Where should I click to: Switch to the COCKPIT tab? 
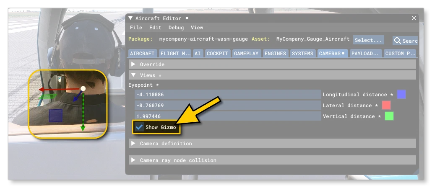coord(217,54)
